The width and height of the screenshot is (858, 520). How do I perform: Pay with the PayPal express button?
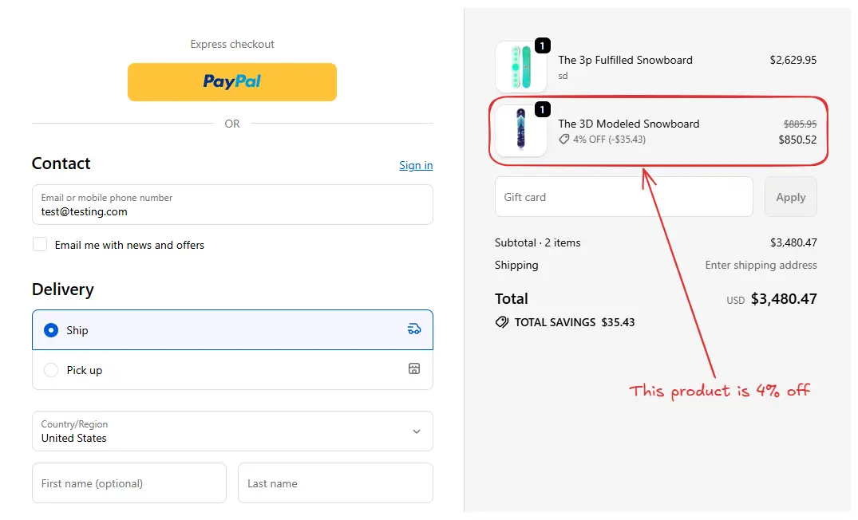click(232, 82)
